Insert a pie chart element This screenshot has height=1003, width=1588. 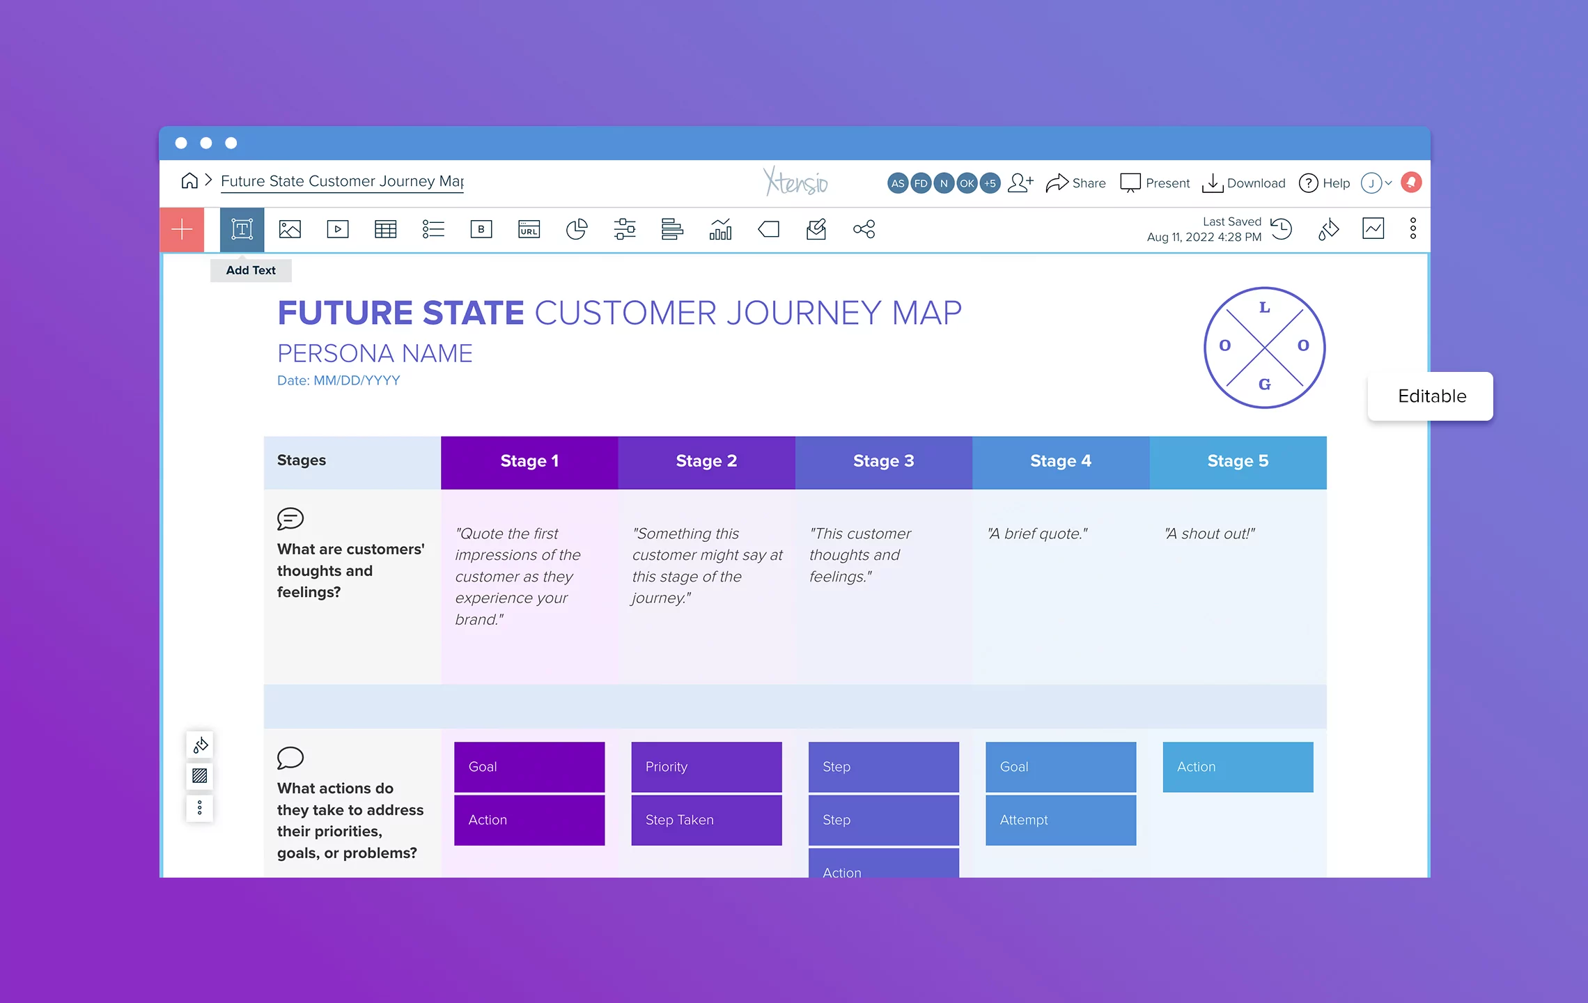coord(577,229)
